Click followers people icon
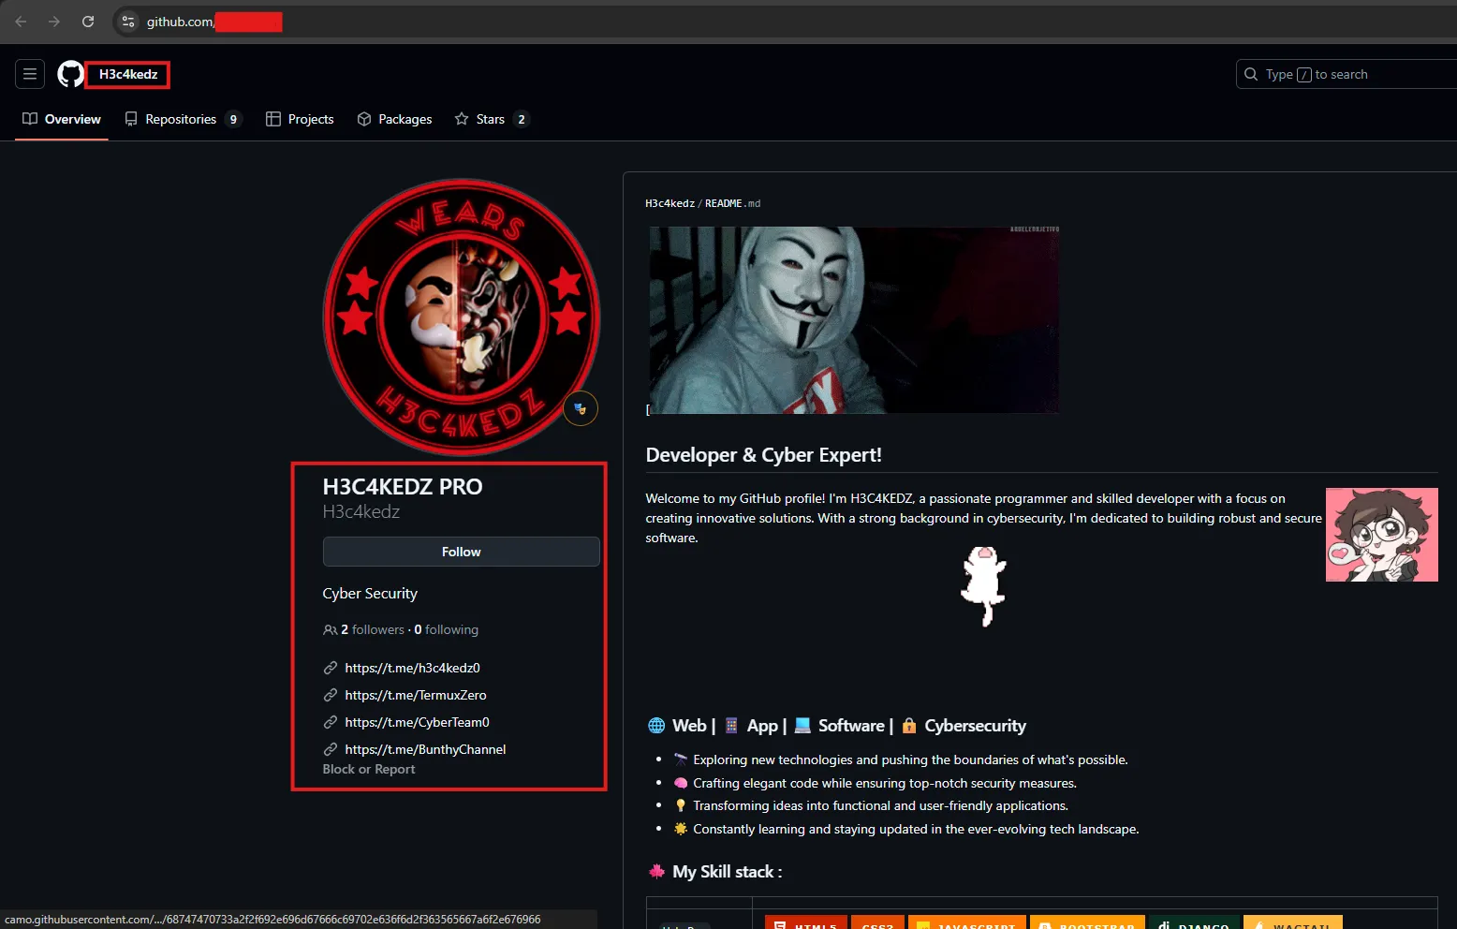 coord(330,630)
